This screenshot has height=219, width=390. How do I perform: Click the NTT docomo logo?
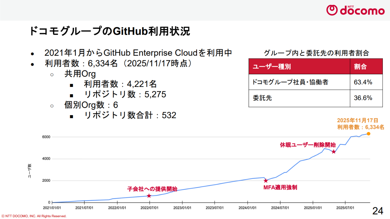(x=355, y=10)
